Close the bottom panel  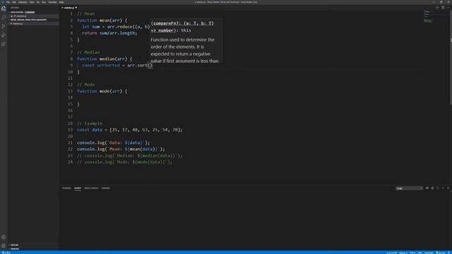[x=448, y=188]
